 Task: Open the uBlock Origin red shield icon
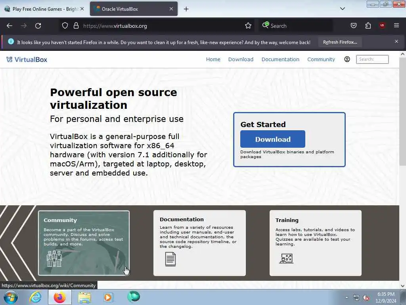(x=382, y=25)
